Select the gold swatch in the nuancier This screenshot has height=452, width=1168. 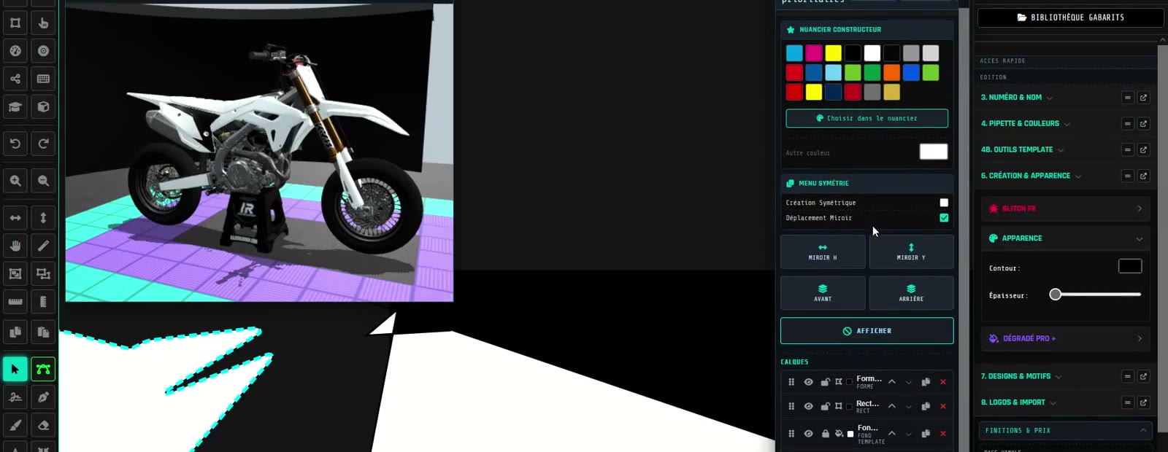(x=891, y=93)
